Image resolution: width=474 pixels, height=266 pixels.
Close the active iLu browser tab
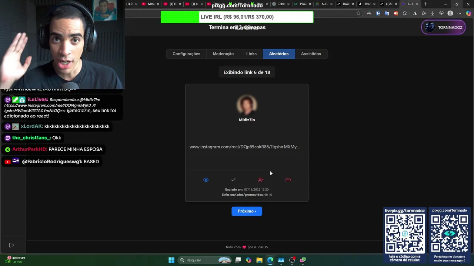[x=417, y=4]
